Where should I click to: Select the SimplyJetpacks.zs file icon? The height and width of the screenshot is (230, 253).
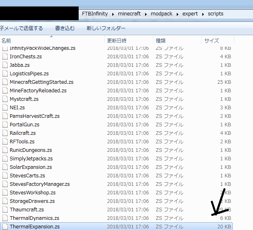click(x=5, y=159)
